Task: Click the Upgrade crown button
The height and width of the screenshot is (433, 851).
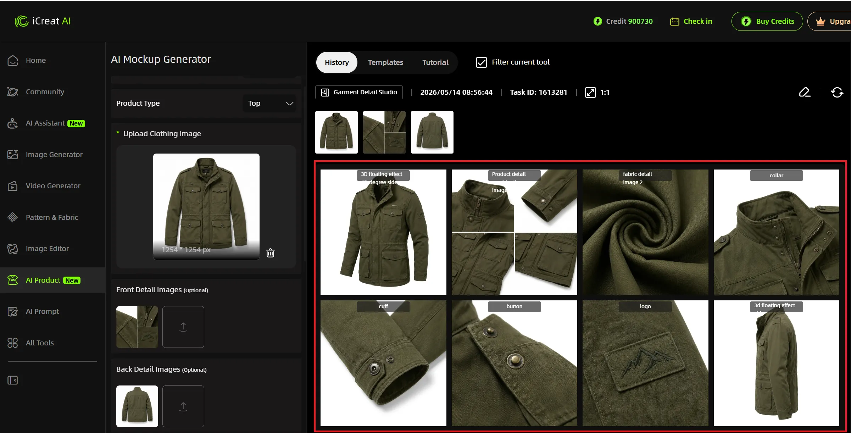Action: (830, 21)
